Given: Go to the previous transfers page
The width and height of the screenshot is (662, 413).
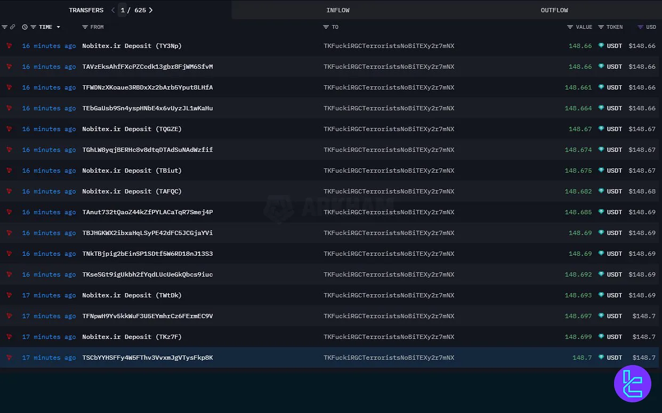Looking at the screenshot, I should (x=112, y=10).
